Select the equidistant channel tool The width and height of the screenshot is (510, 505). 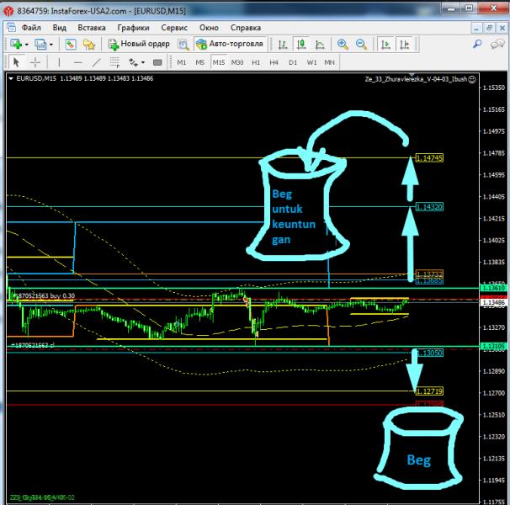click(114, 61)
